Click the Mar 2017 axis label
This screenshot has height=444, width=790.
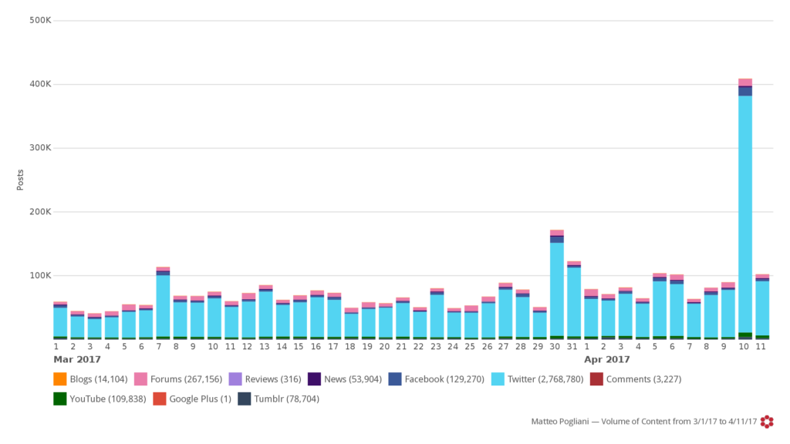pyautogui.click(x=76, y=359)
